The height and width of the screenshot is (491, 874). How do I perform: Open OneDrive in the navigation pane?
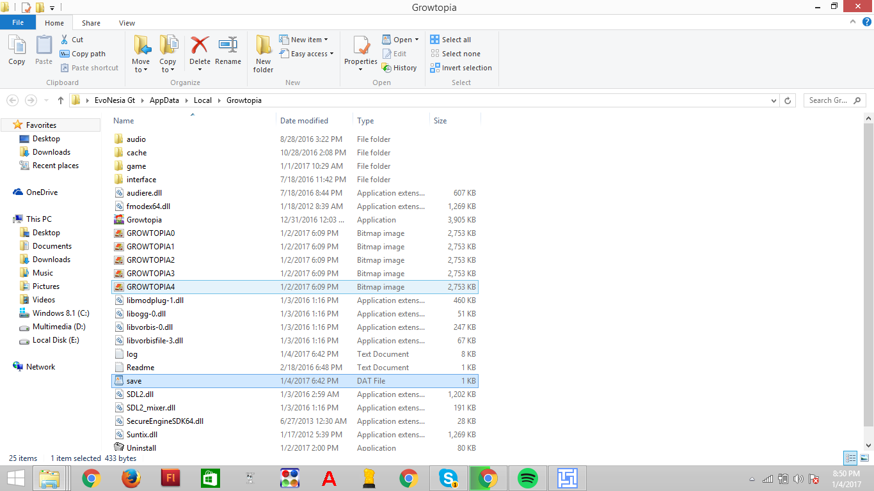coord(42,192)
